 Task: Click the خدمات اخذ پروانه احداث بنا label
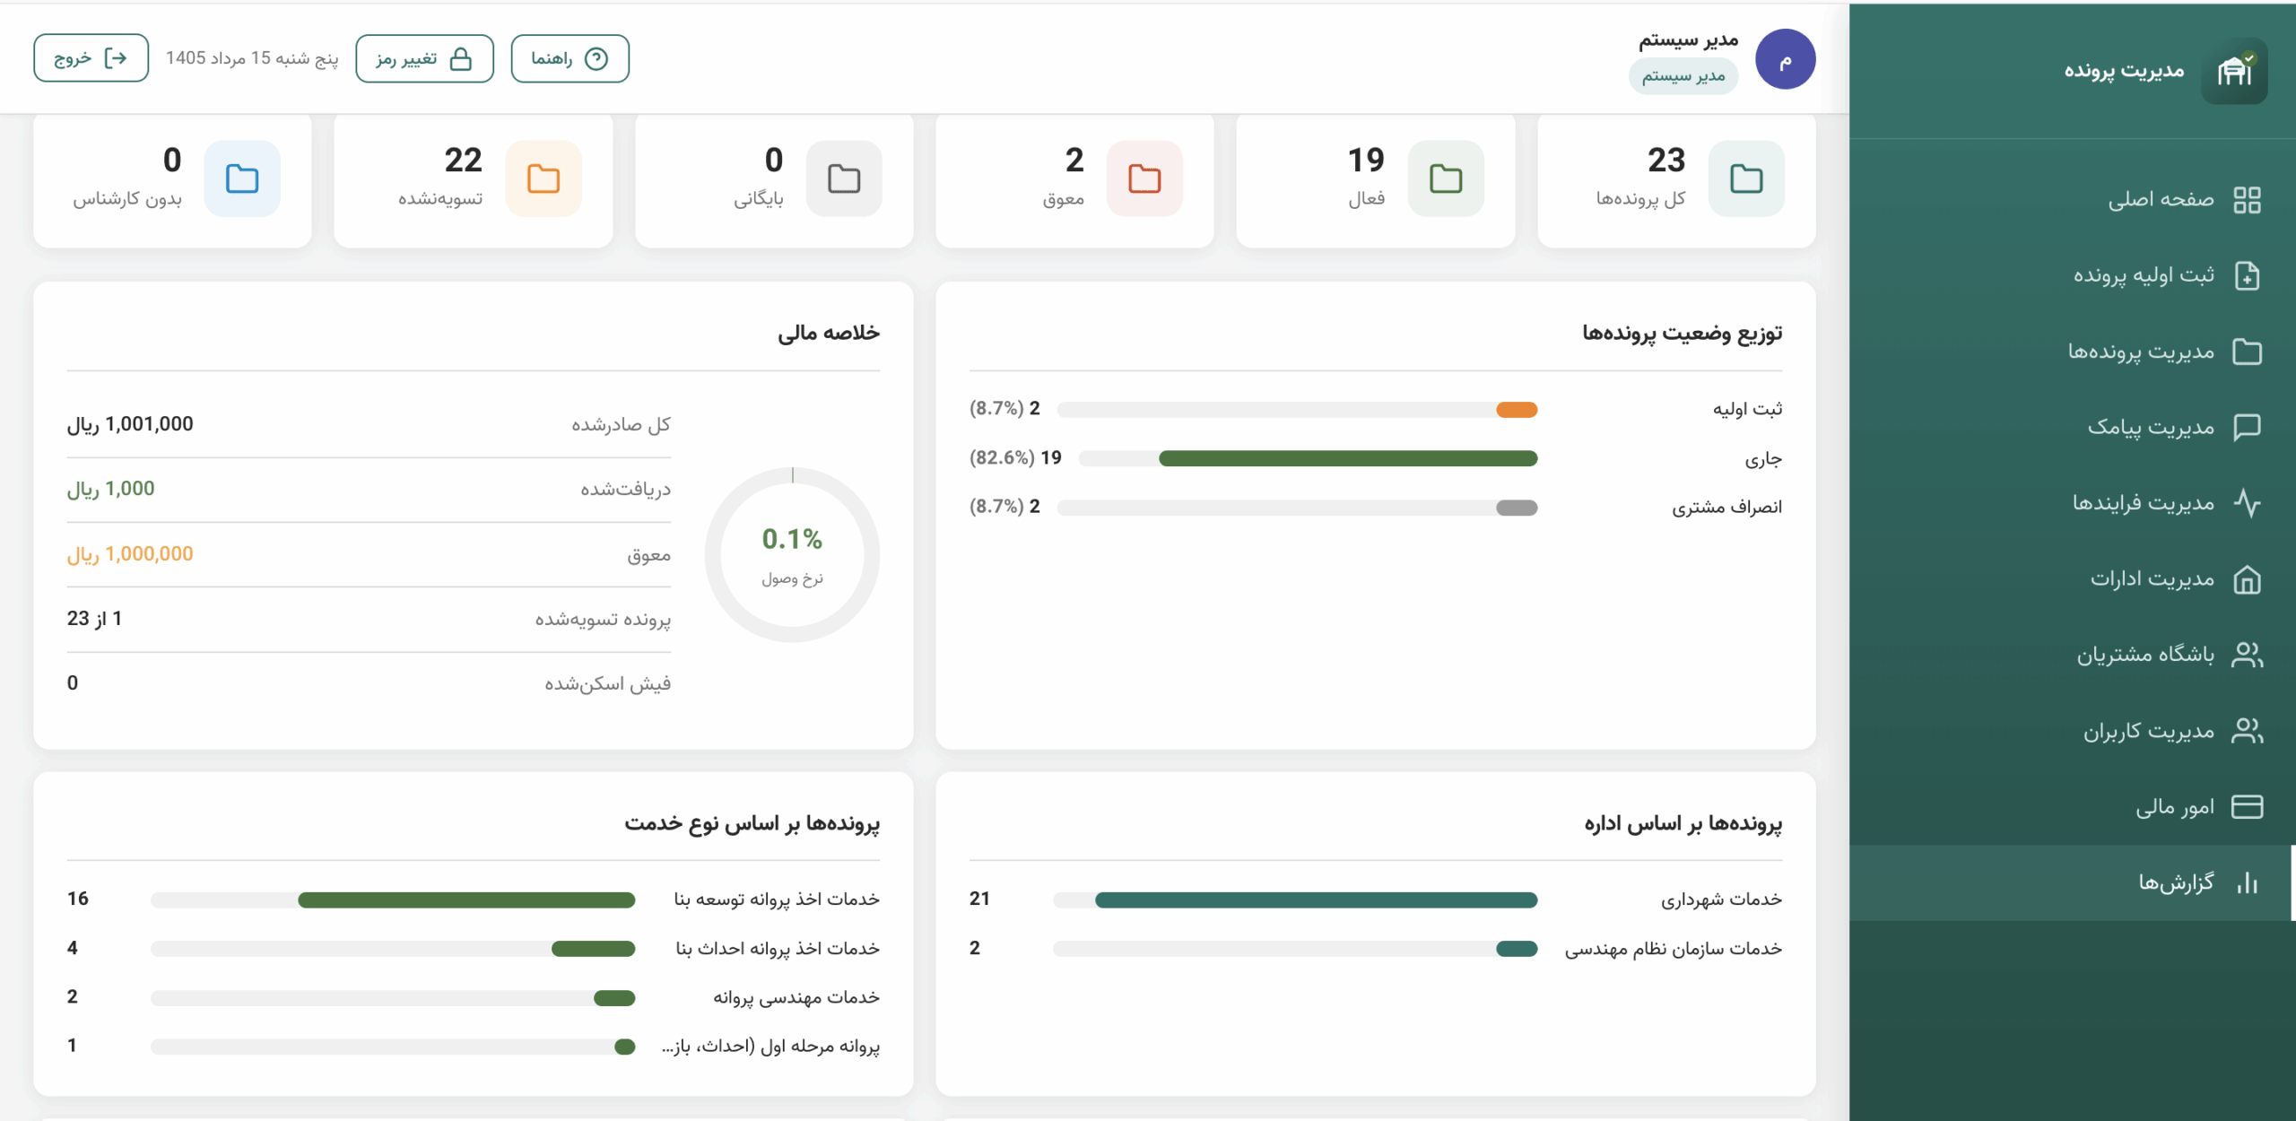(778, 949)
